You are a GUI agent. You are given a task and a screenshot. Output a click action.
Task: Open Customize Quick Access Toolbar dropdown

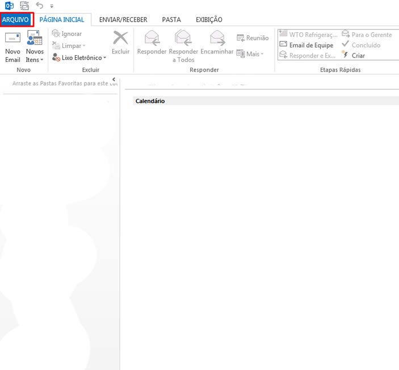pyautogui.click(x=52, y=6)
